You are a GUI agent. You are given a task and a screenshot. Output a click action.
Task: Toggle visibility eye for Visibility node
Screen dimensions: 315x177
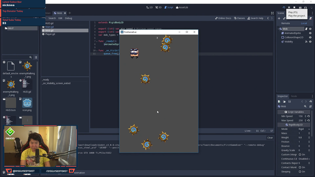click(311, 42)
